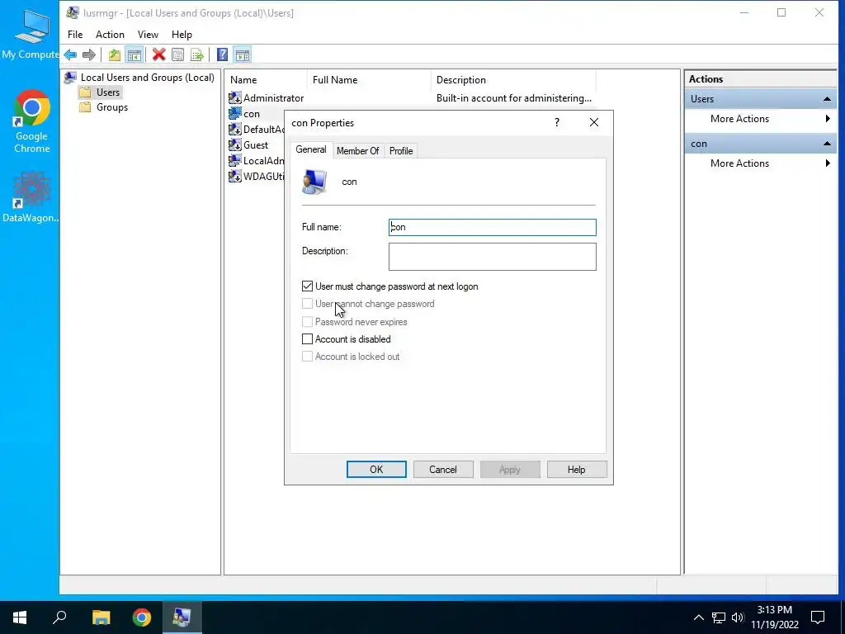
Task: Check Account is disabled checkbox
Action: pos(307,339)
